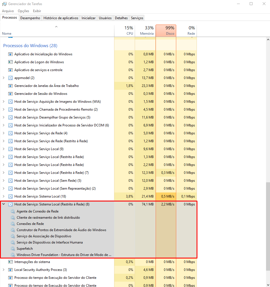Switch to the Detalhes tab

coord(121,18)
